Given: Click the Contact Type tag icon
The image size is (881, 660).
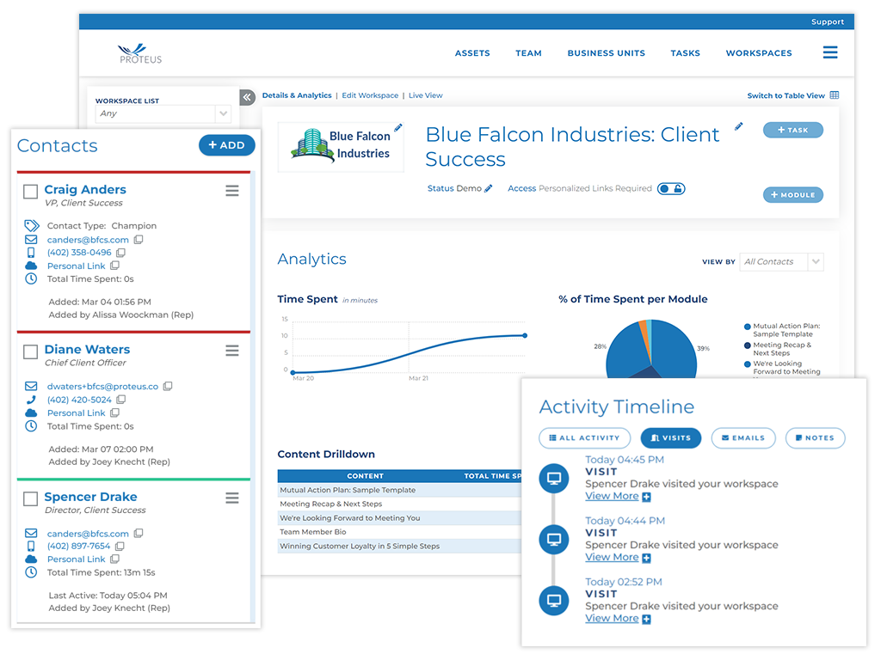Looking at the screenshot, I should point(32,226).
